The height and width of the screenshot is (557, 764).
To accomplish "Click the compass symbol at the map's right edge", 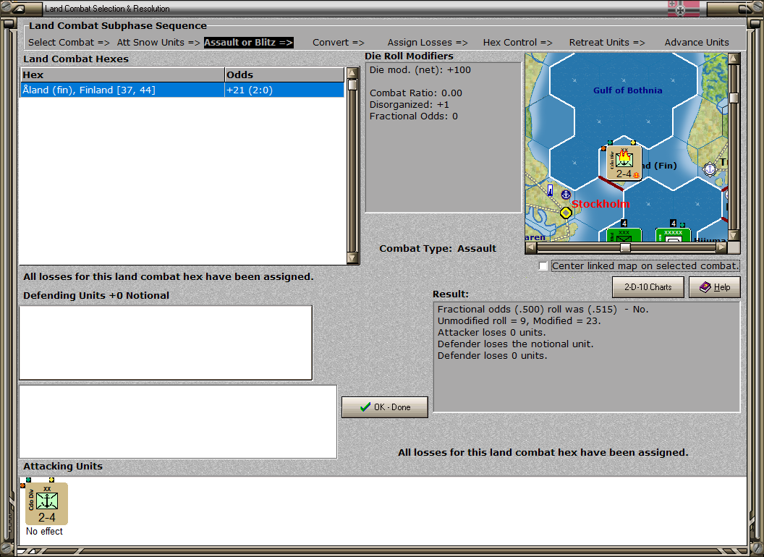I will point(710,169).
